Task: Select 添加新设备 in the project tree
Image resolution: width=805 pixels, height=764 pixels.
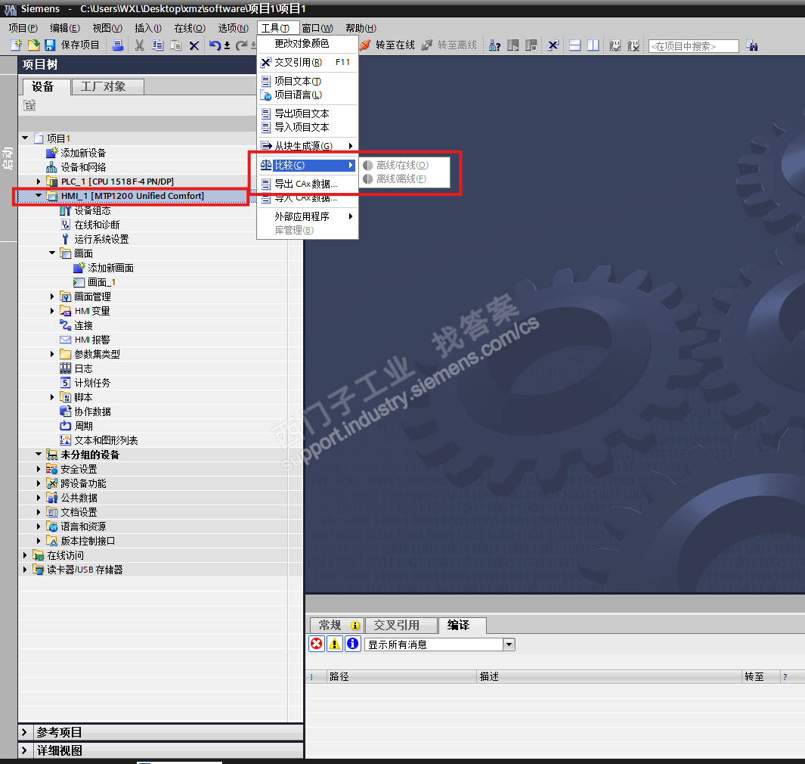Action: point(83,153)
